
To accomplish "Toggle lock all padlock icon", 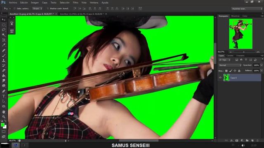I will (x=239, y=71).
